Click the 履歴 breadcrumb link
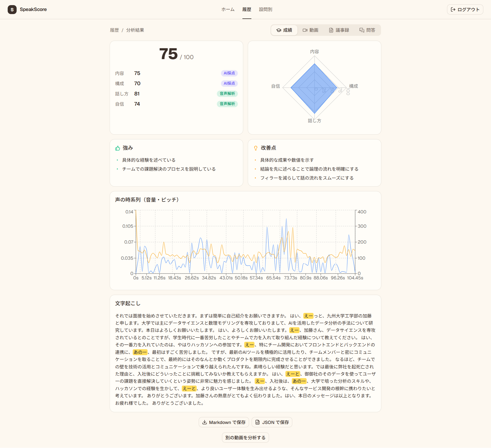Screen dimensions: 491x448 point(114,30)
